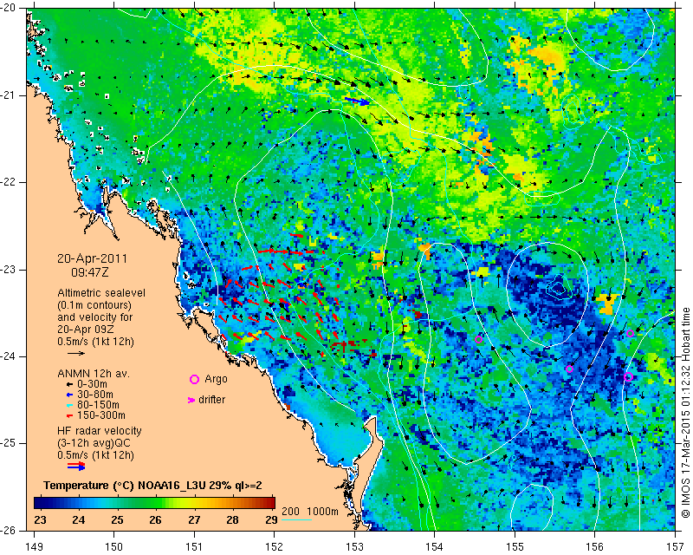Click the longitude axis label 151
Image resolution: width=693 pixels, height=555 pixels.
(x=194, y=547)
